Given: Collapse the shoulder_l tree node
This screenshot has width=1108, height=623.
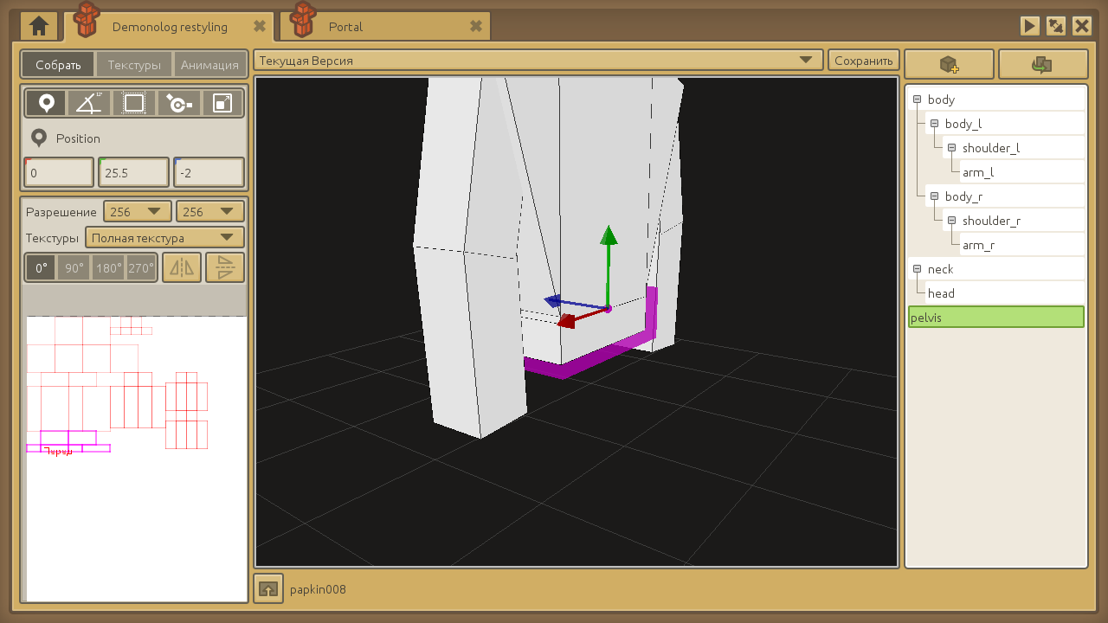Looking at the screenshot, I should (x=951, y=148).
